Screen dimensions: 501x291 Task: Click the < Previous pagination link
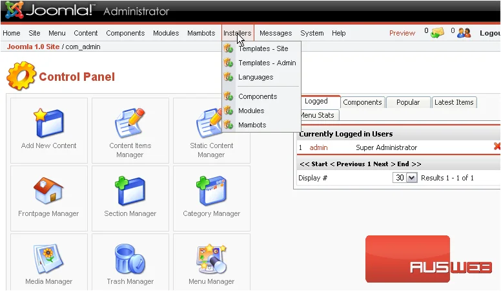coord(347,164)
